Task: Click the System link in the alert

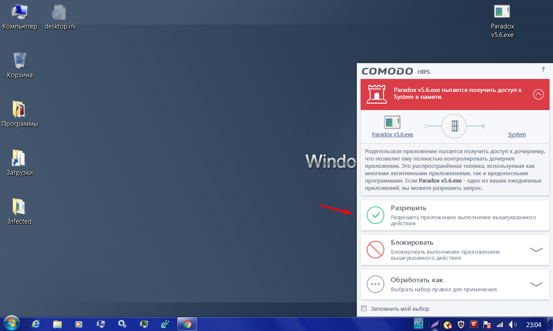Action: click(x=517, y=135)
